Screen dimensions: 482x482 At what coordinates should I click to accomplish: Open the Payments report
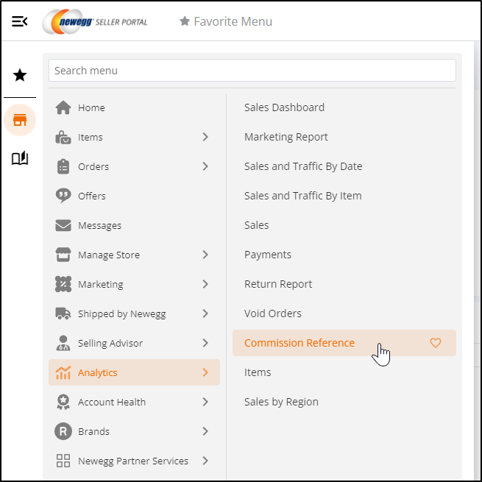click(268, 255)
